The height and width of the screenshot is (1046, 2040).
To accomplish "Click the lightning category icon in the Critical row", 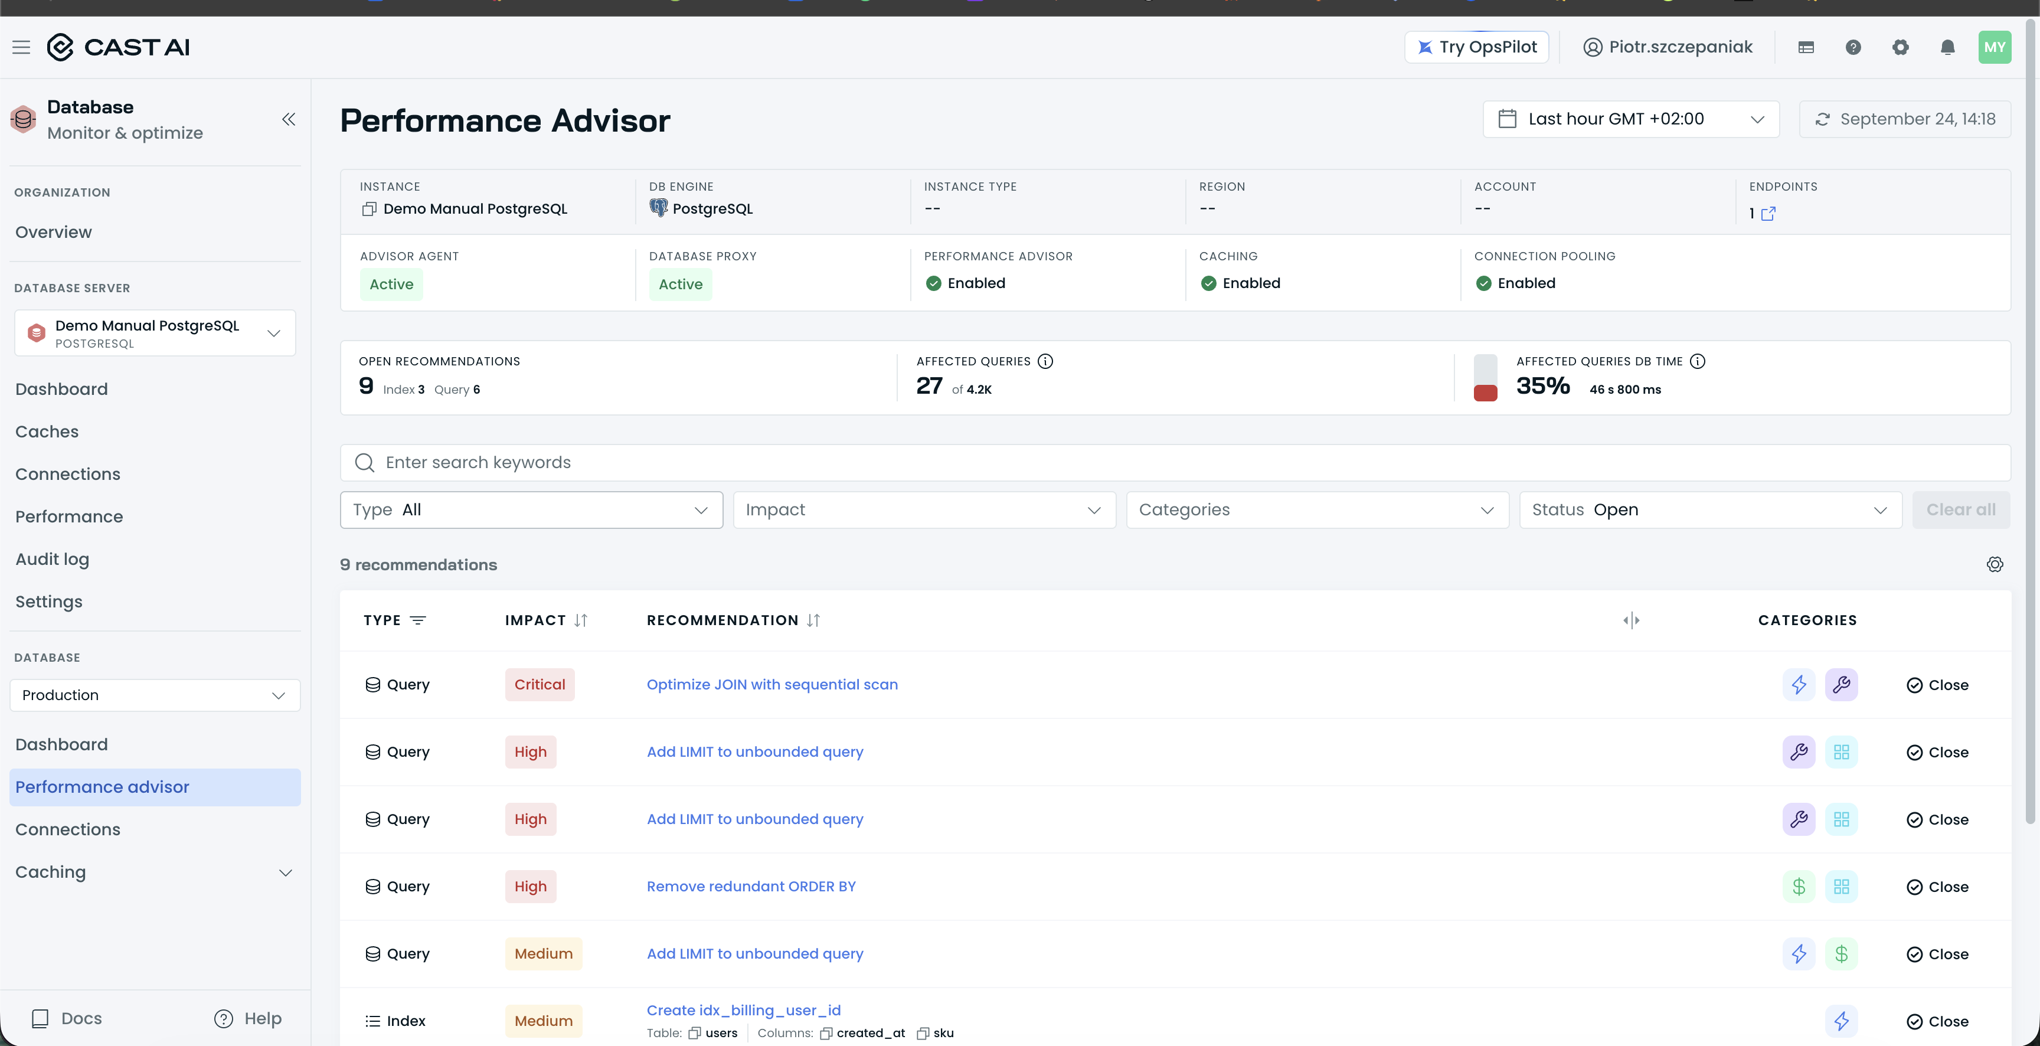I will pyautogui.click(x=1799, y=685).
